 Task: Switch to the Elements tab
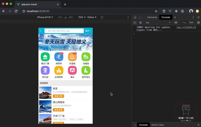point(152,17)
